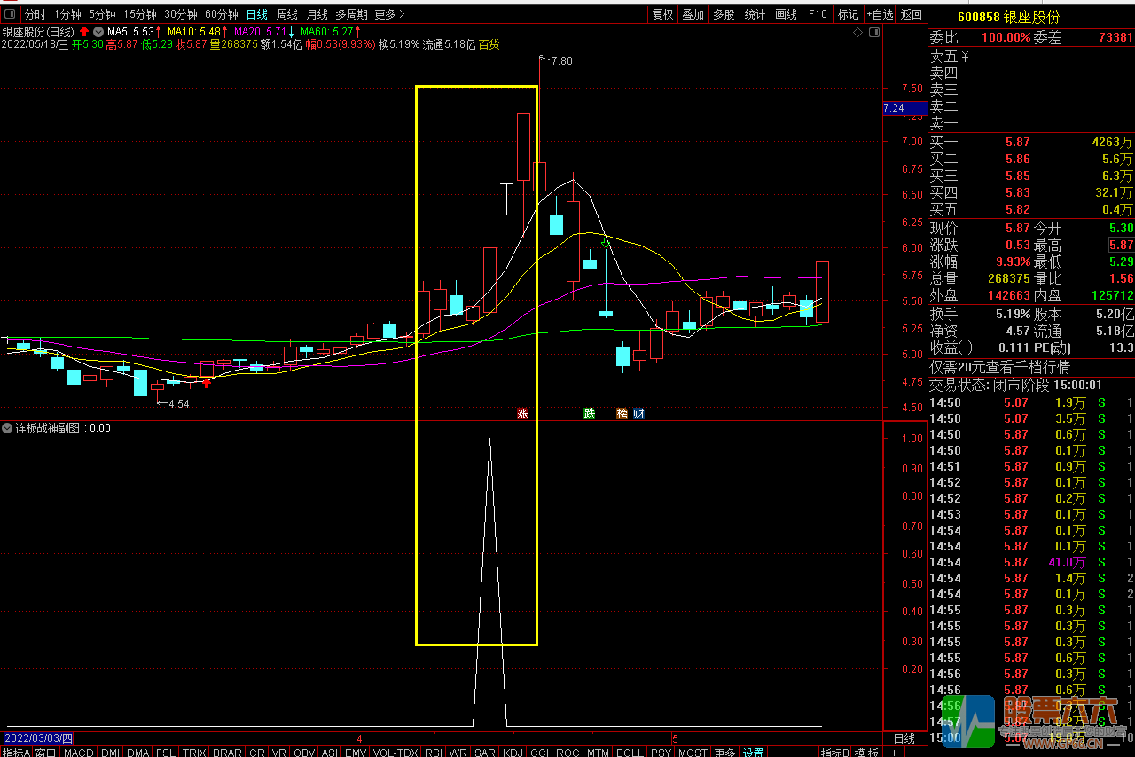This screenshot has height=757, width=1135.
Task: Click the 指标A tab at bottom
Action: (16, 752)
